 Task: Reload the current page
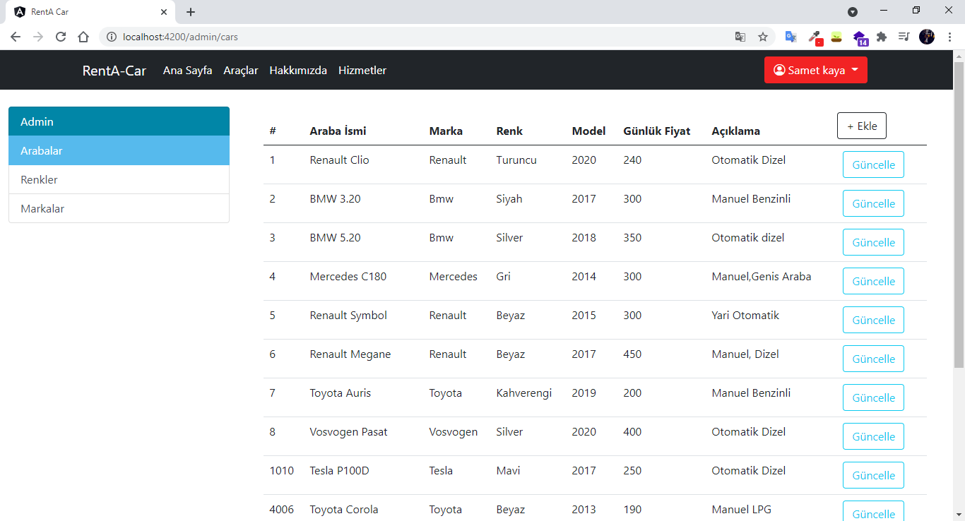tap(61, 37)
